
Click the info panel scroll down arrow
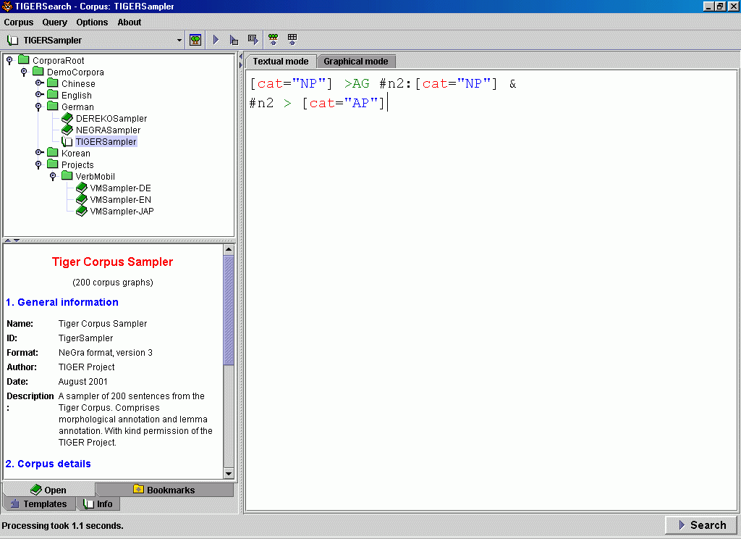coord(229,473)
